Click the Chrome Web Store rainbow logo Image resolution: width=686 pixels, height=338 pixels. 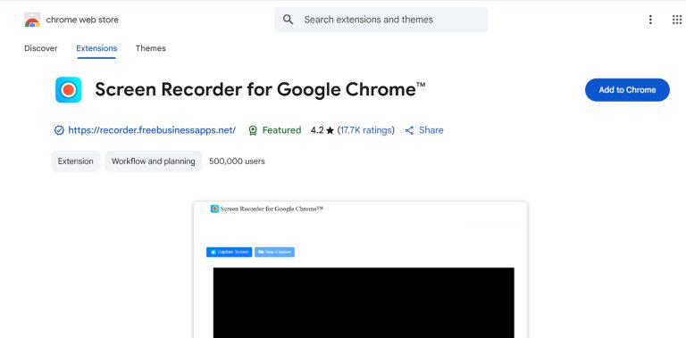(32, 20)
